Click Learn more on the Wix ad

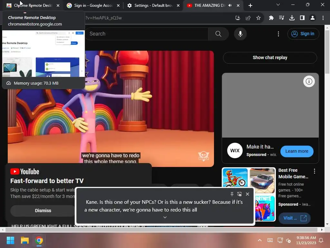(x=297, y=151)
